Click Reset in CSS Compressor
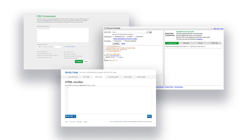This screenshot has height=140, width=247. click(86, 61)
